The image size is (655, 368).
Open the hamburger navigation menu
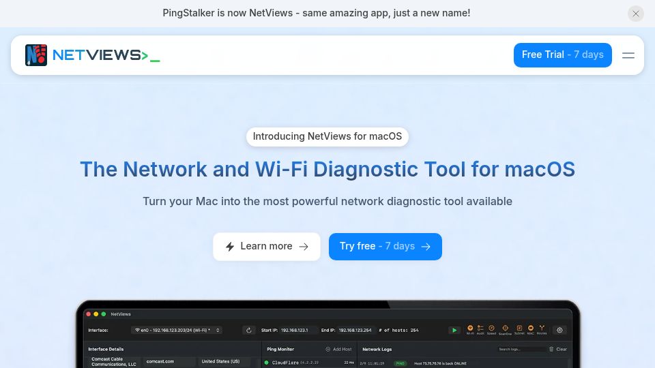628,55
